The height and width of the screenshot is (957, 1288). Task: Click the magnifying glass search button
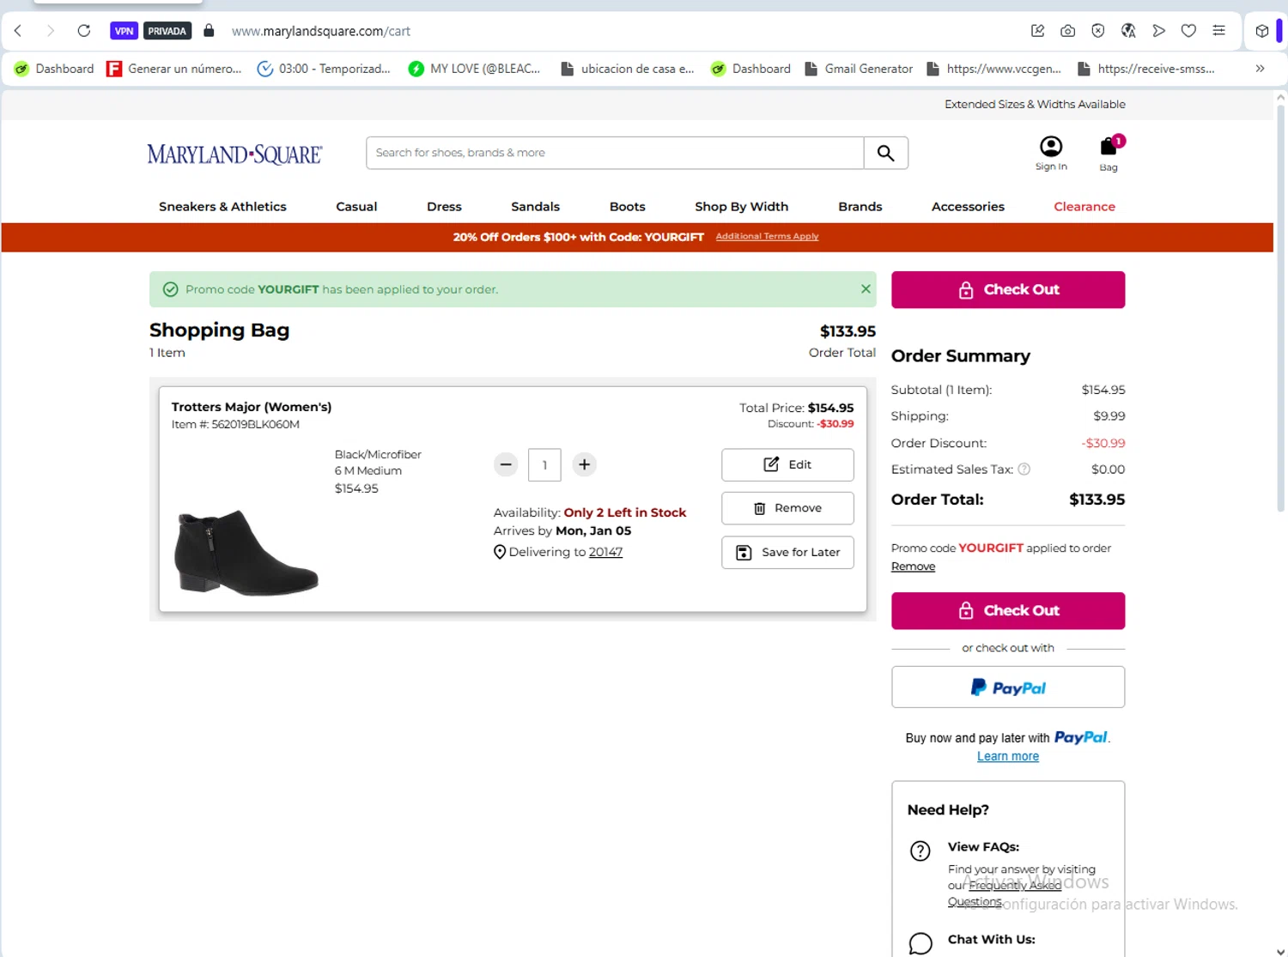tap(885, 153)
